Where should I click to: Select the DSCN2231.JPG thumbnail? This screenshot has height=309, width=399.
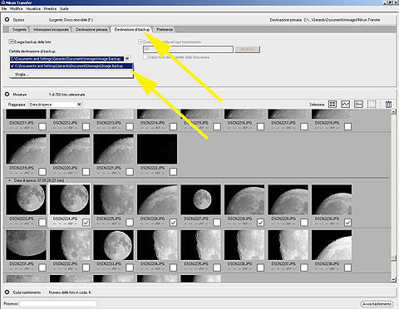tap(27, 245)
